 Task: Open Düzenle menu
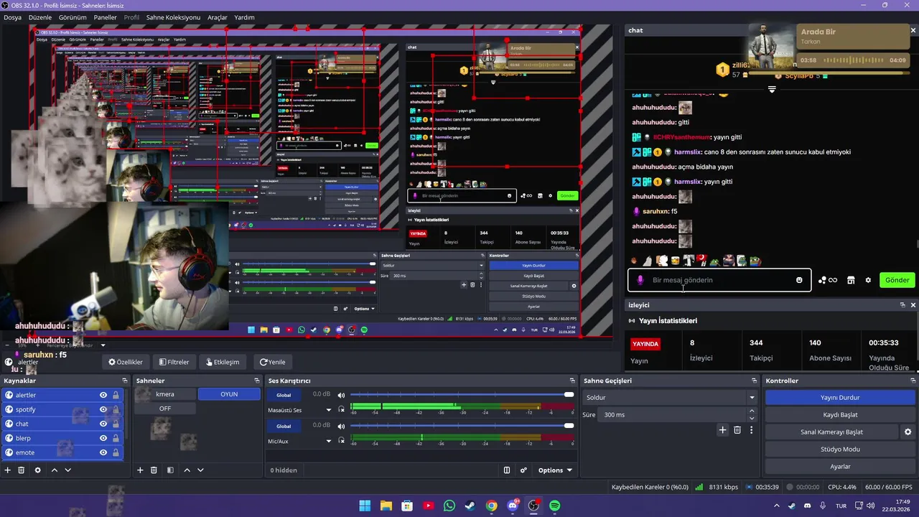[x=40, y=17]
